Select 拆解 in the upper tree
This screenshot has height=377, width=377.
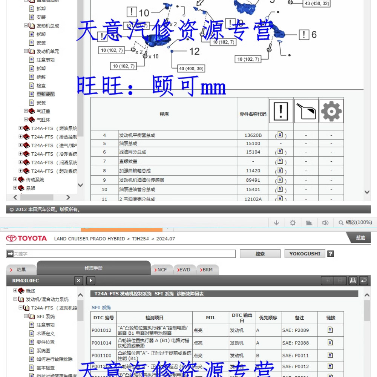tap(41, 77)
